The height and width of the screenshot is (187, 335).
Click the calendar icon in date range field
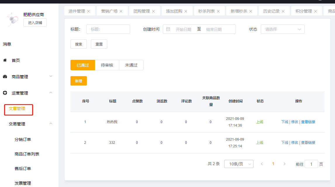[x=168, y=29]
